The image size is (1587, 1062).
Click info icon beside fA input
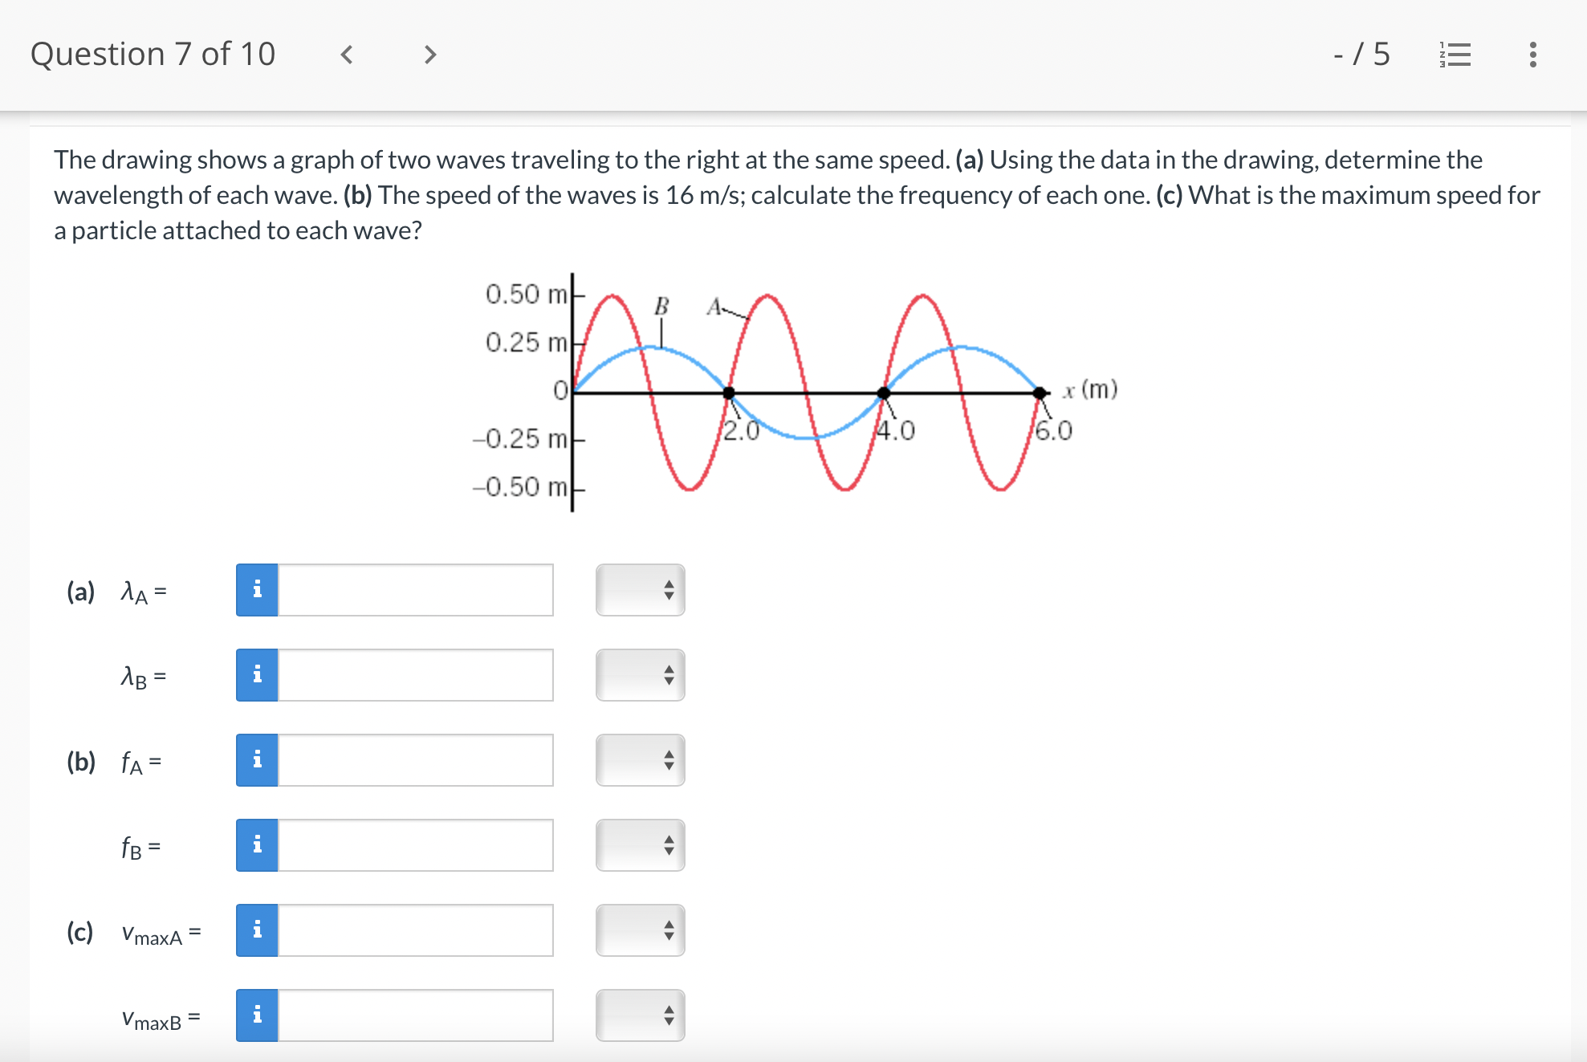click(257, 760)
